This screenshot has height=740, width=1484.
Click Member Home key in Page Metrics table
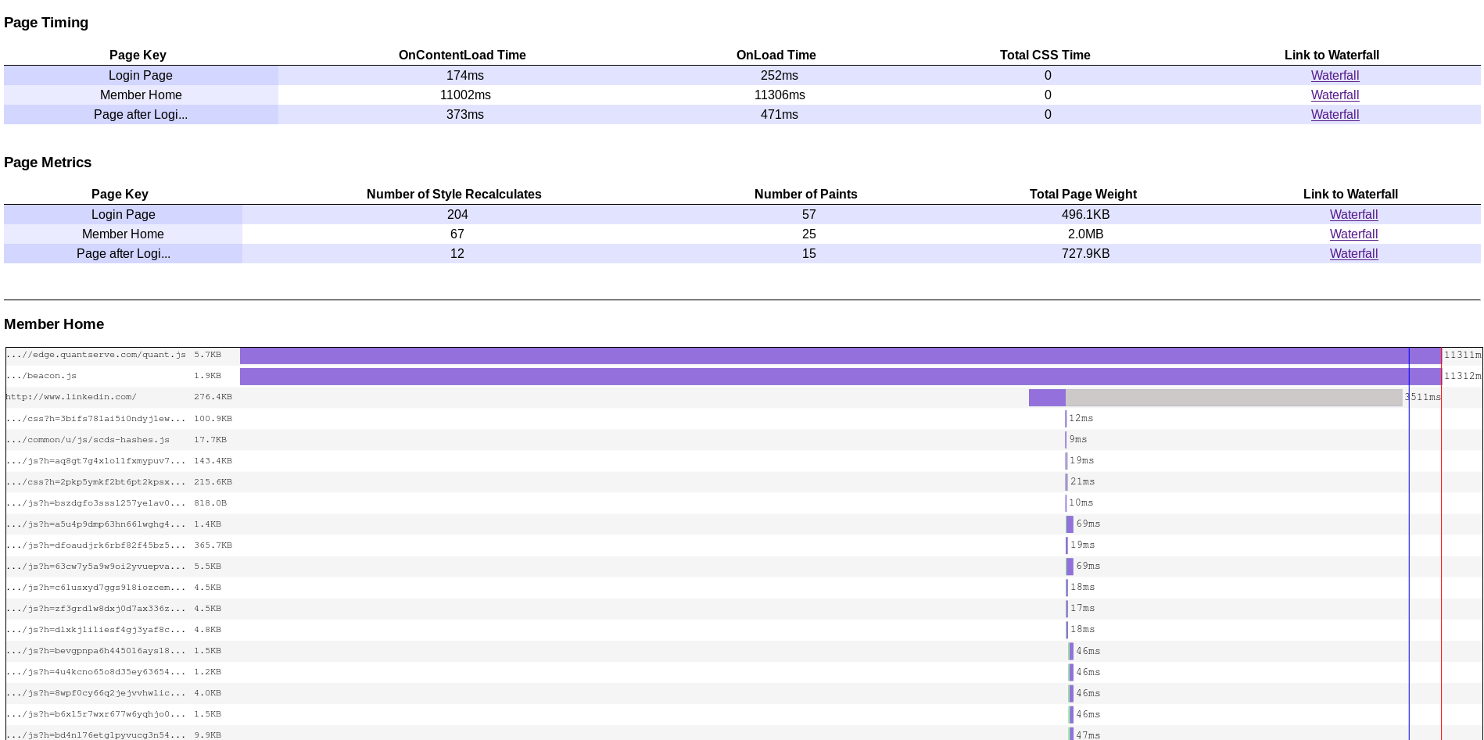124,234
